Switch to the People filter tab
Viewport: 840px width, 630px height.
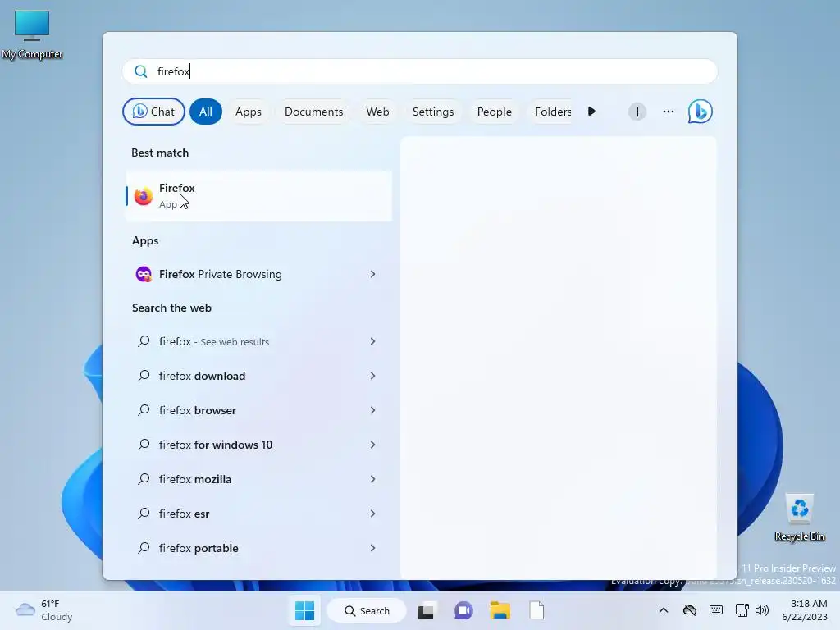[495, 112]
